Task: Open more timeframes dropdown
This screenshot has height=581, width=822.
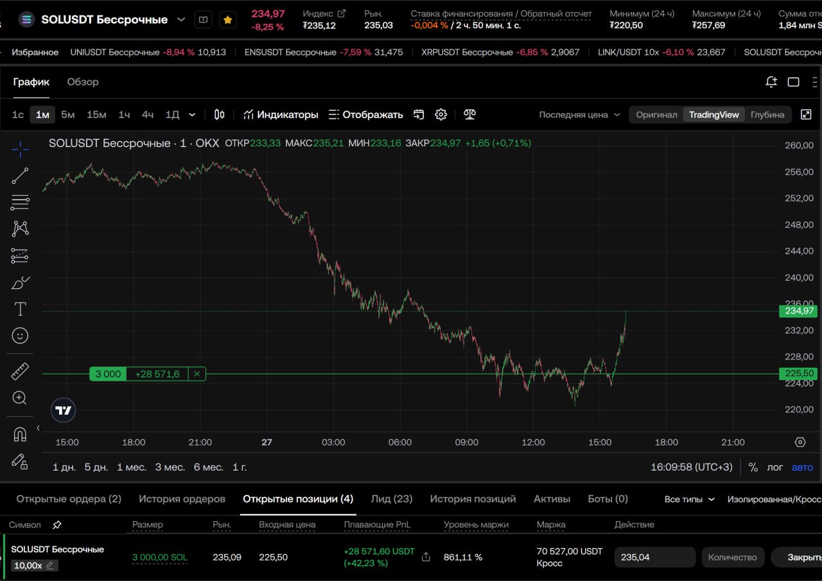Action: pos(192,114)
